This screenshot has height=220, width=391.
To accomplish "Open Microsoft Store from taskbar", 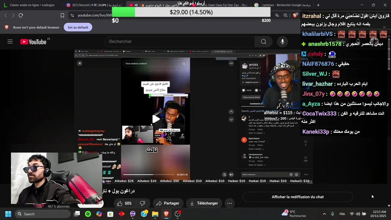I will tap(110, 214).
